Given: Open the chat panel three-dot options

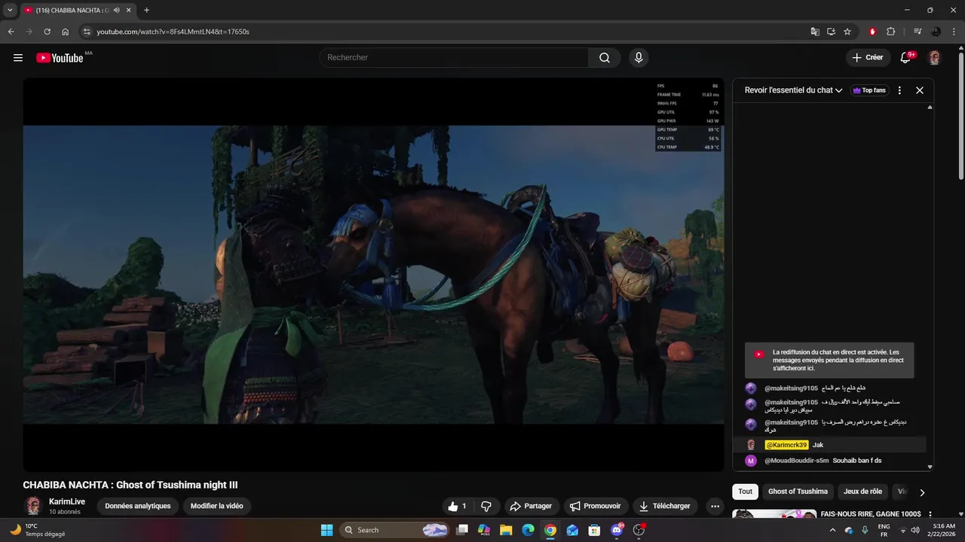Looking at the screenshot, I should click(899, 90).
